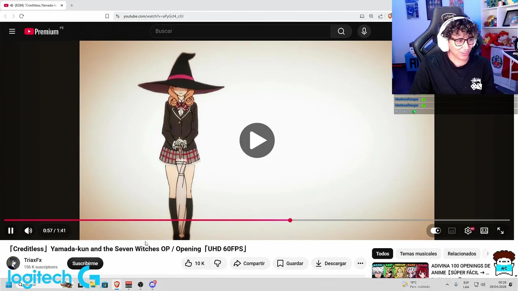Open Microsoft Store from taskbar
Image resolution: width=518 pixels, height=291 pixels.
[105, 285]
